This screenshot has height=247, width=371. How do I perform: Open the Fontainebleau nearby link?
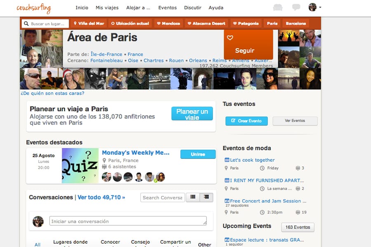[x=106, y=61]
